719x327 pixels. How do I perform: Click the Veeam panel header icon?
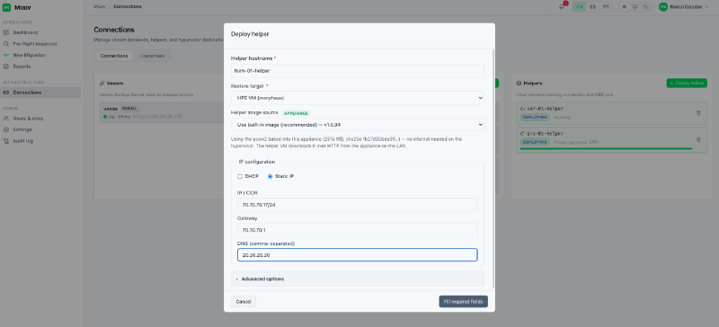pos(102,84)
